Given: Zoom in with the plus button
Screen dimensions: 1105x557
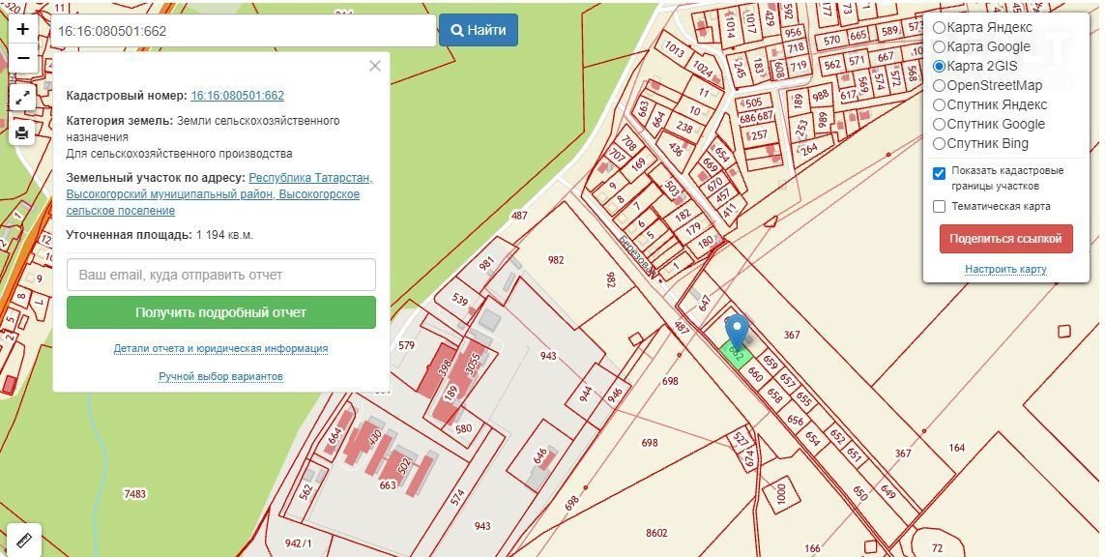Looking at the screenshot, I should pos(23,29).
